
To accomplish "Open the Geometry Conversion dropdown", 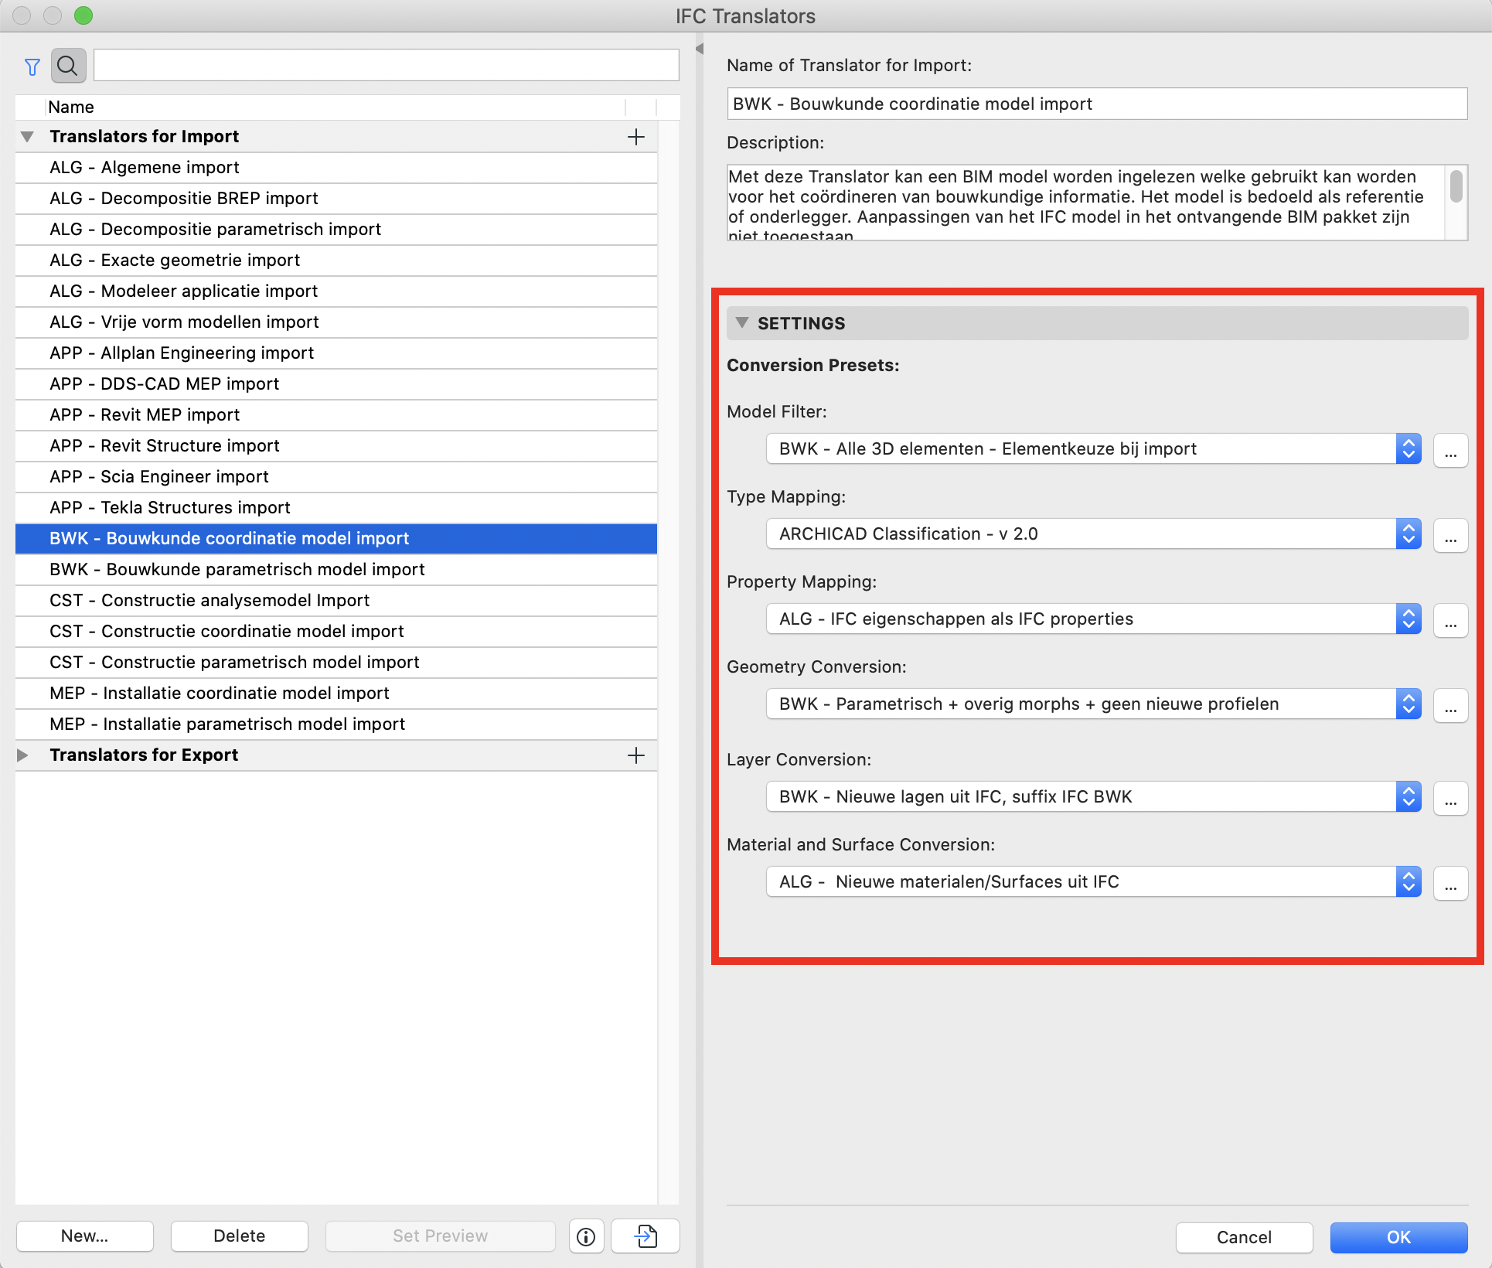I will click(1093, 704).
